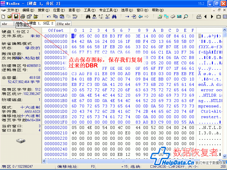Image resolution: width=227 pixels, height=170 pixels.
Task: Click the blue binoculars search-again icon
Action: [x=114, y=16]
